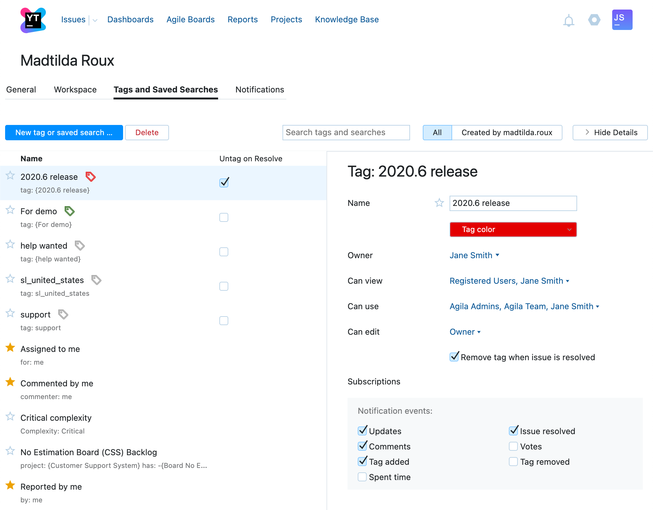653x510 pixels.
Task: Click the Hide Details button
Action: pyautogui.click(x=610, y=132)
